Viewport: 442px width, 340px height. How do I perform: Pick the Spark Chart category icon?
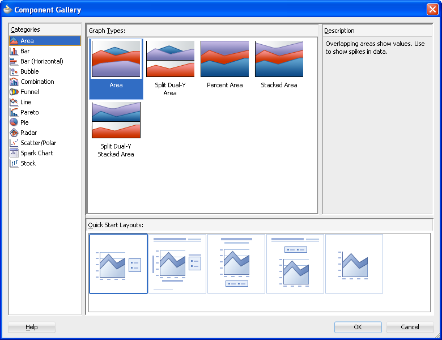14,153
